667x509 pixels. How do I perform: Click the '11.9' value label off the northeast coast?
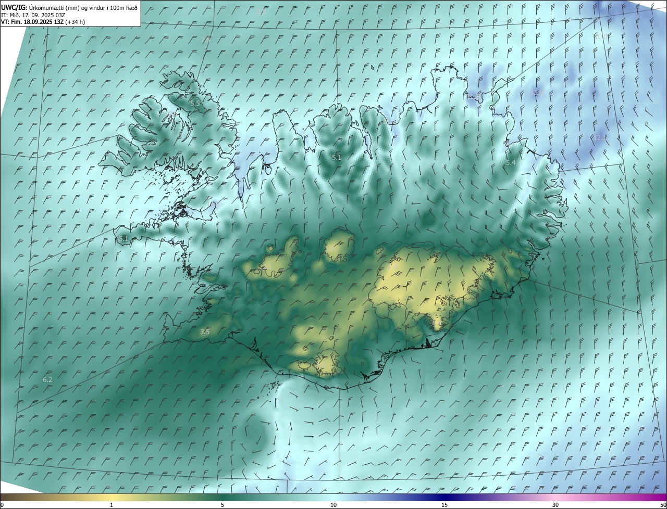click(x=536, y=92)
